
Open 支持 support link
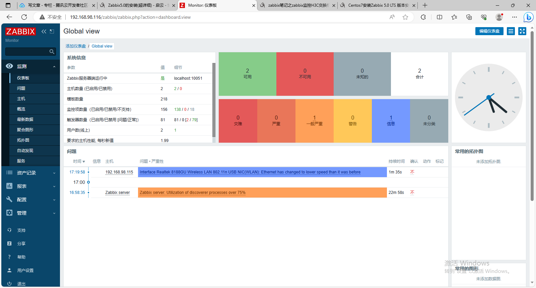pos(21,230)
